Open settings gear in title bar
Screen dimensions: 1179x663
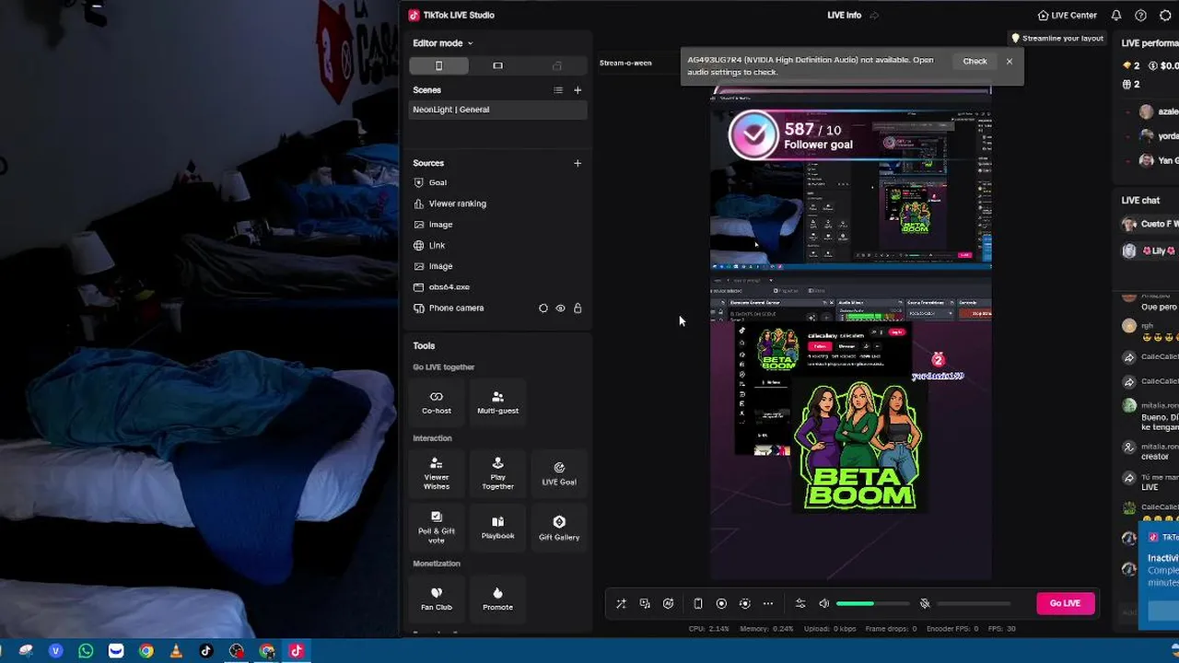tap(1165, 15)
